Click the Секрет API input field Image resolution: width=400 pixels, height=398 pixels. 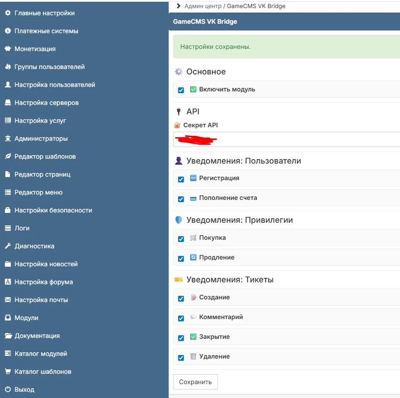(286, 139)
